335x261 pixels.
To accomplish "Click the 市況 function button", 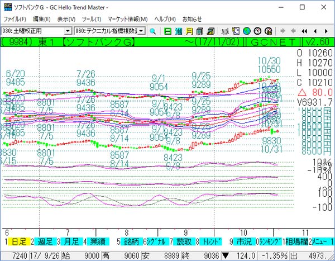I will point(244,241).
